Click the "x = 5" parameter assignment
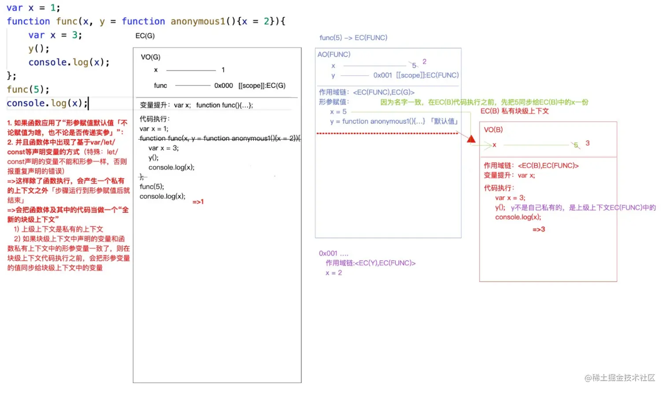 click(x=338, y=111)
